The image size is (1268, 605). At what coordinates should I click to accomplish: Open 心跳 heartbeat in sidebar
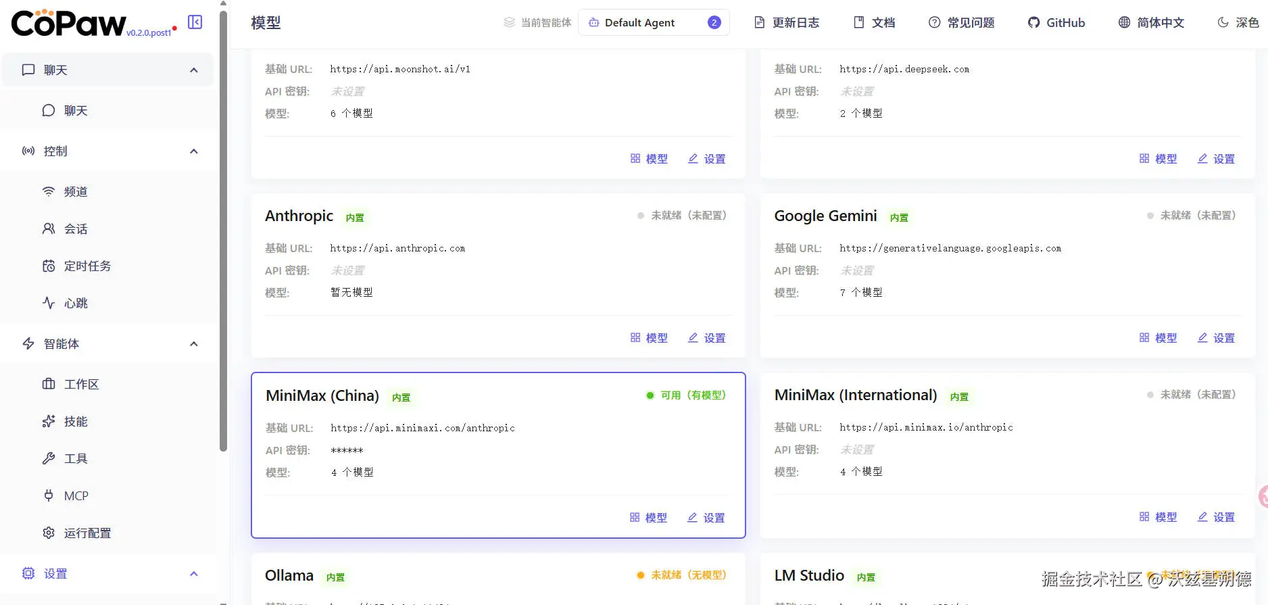tap(76, 304)
